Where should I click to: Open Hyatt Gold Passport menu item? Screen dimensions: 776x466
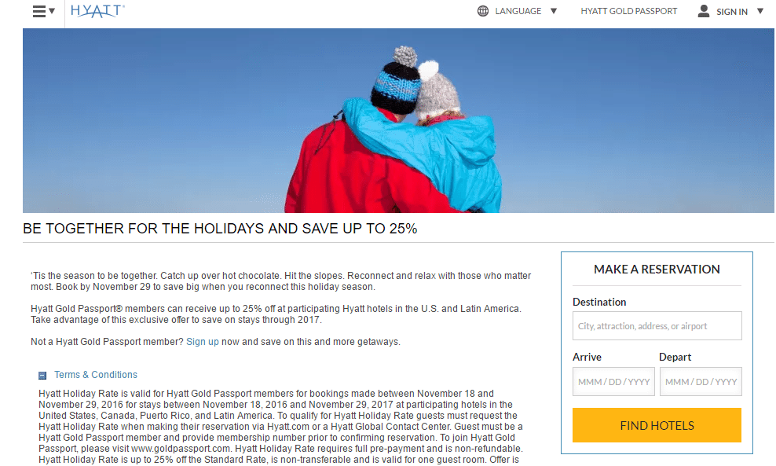pos(628,11)
